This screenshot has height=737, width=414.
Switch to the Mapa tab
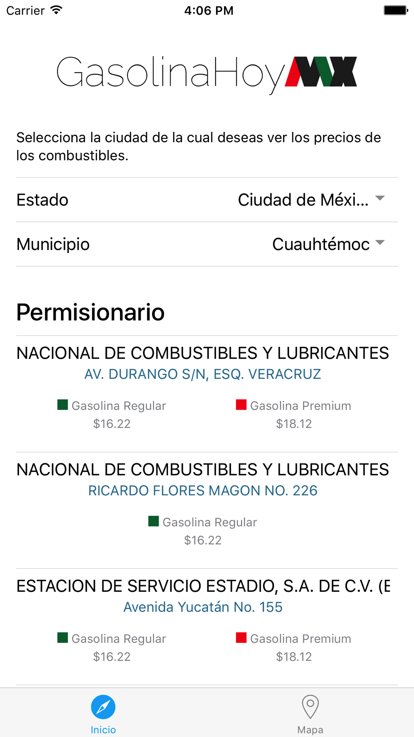click(310, 713)
